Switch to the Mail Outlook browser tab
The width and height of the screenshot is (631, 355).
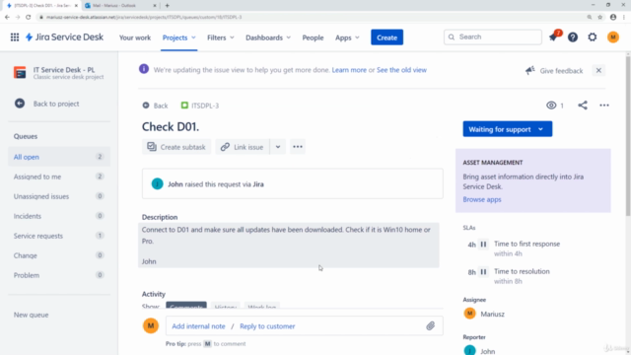pyautogui.click(x=120, y=6)
